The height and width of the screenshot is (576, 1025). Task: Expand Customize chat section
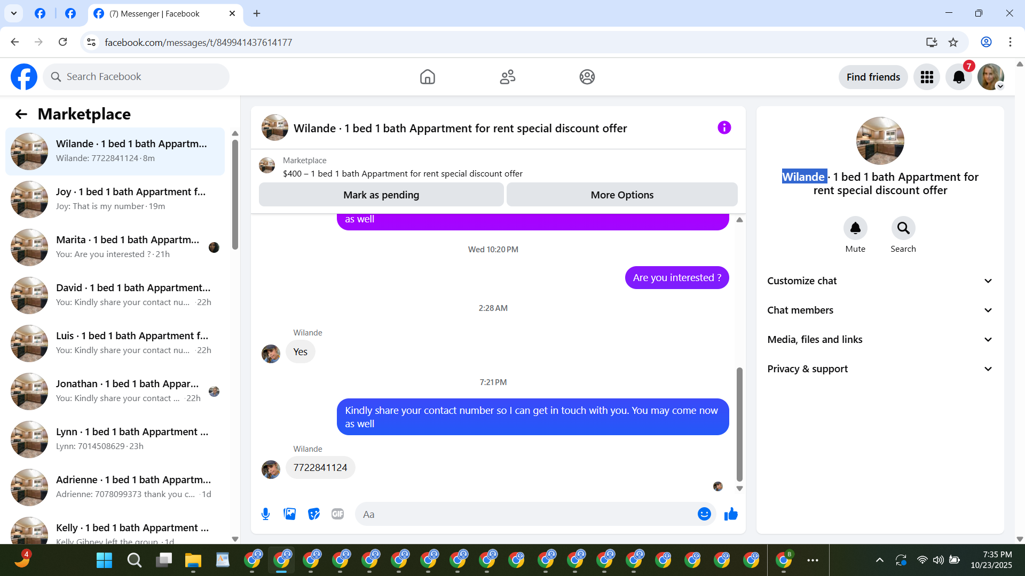(880, 281)
